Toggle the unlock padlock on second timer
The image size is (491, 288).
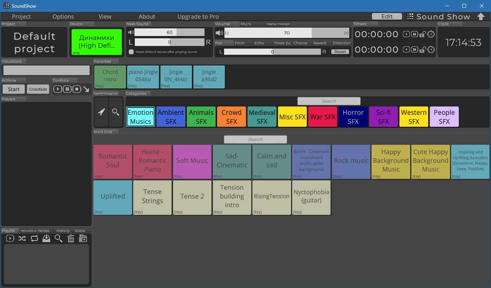(x=422, y=50)
